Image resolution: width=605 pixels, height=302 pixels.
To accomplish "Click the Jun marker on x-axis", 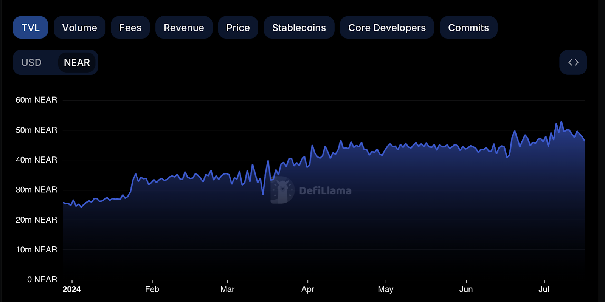I will point(466,289).
